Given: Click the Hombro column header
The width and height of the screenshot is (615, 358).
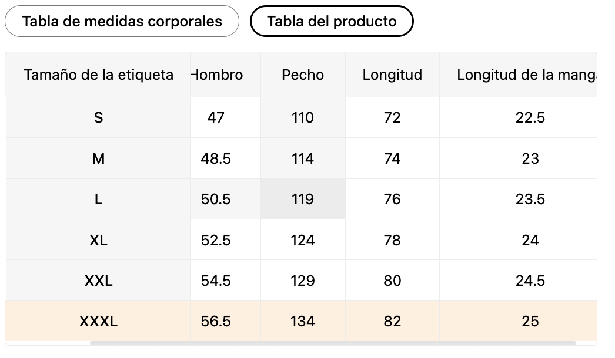Looking at the screenshot, I should (218, 75).
